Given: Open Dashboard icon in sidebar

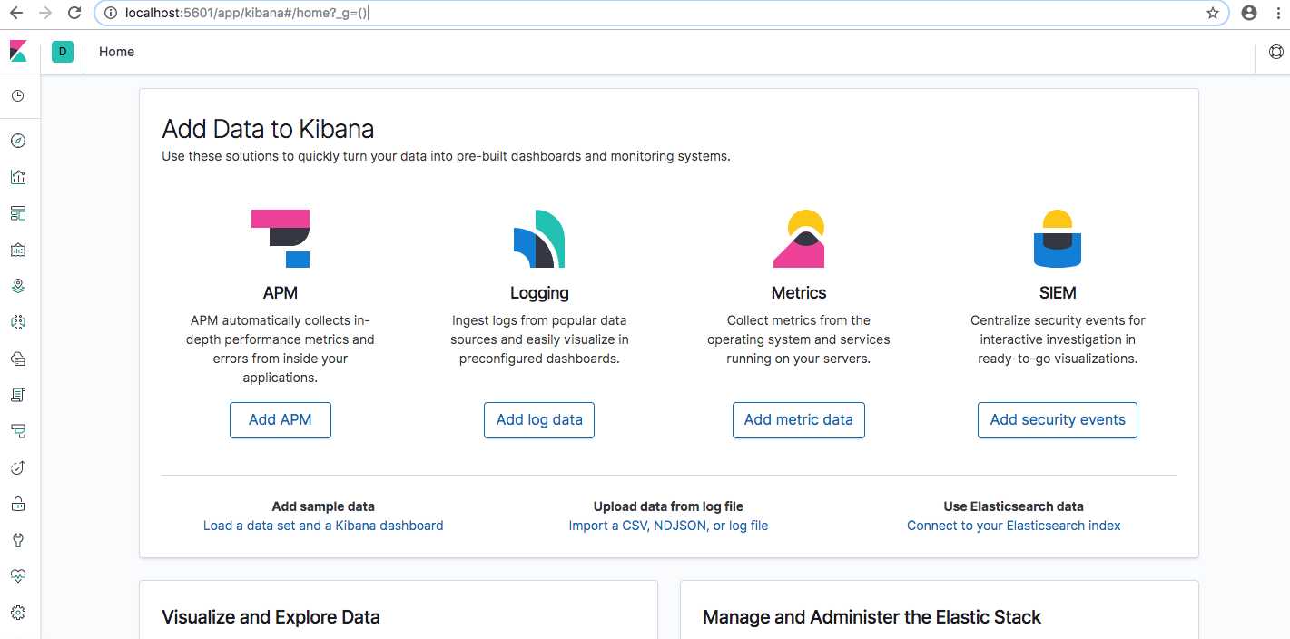Looking at the screenshot, I should [x=18, y=213].
